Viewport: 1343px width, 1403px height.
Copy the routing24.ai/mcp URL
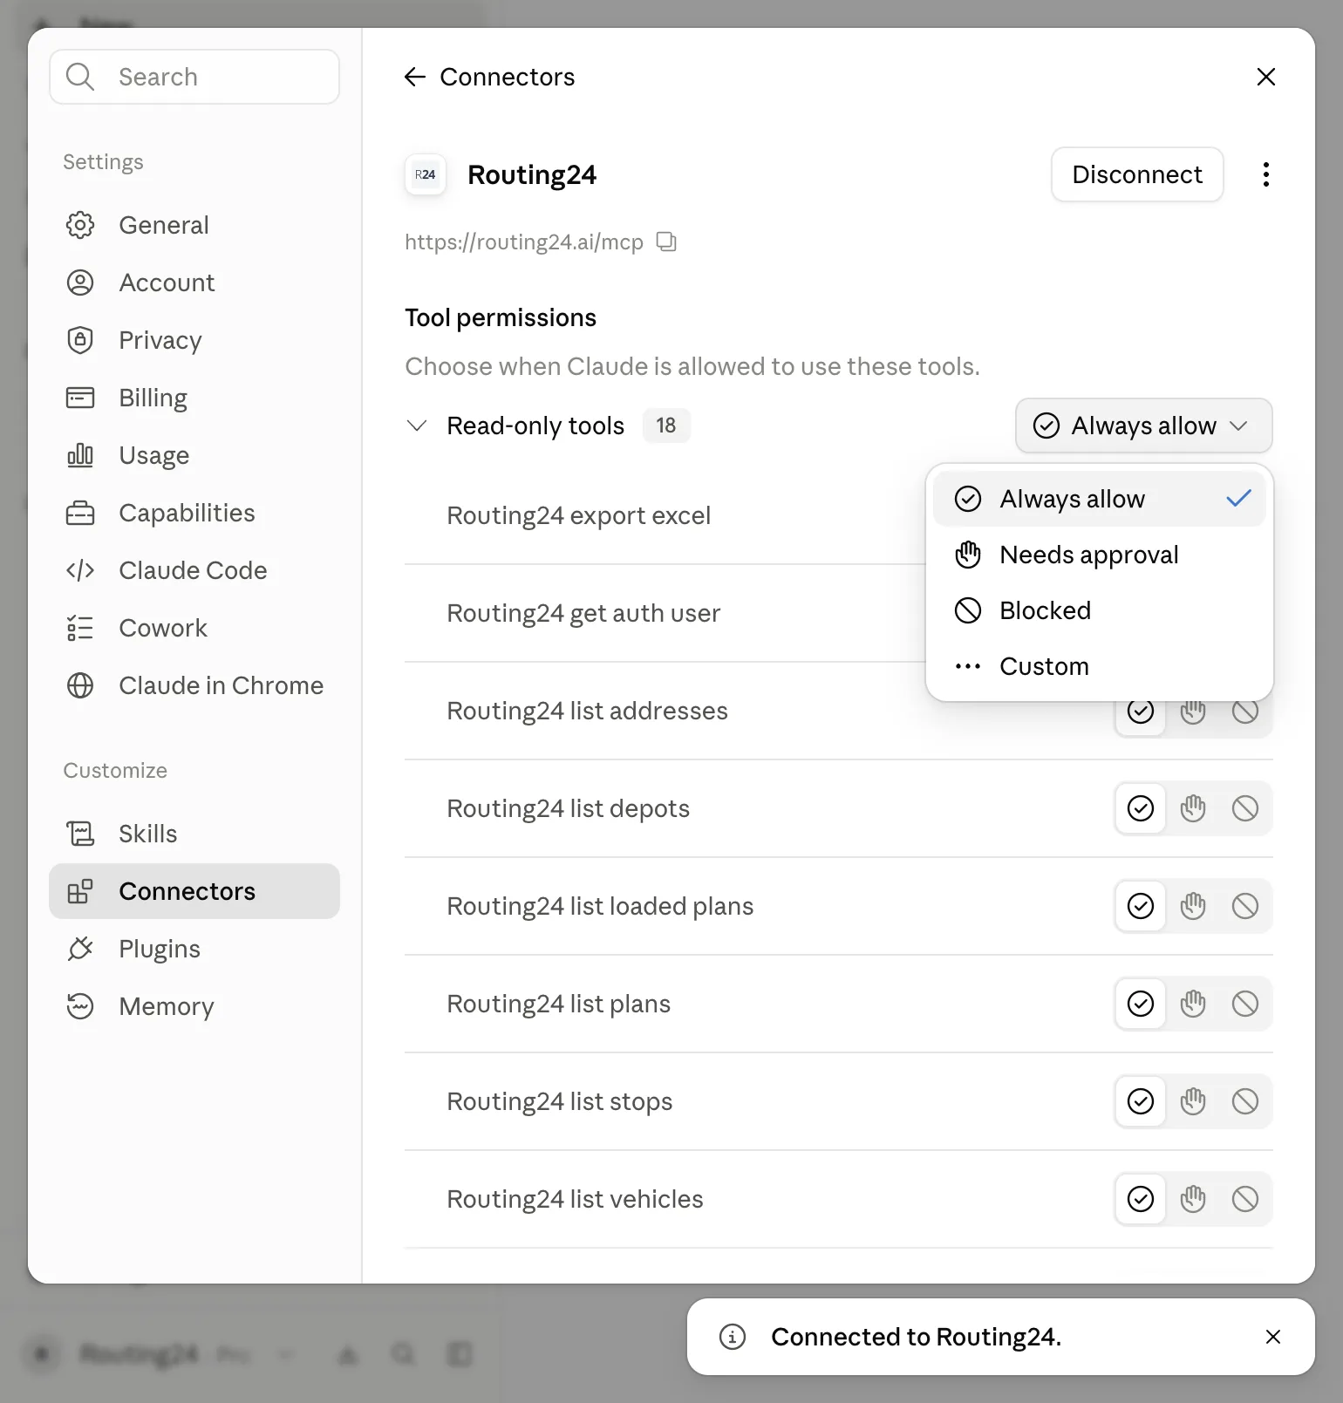pyautogui.click(x=666, y=242)
